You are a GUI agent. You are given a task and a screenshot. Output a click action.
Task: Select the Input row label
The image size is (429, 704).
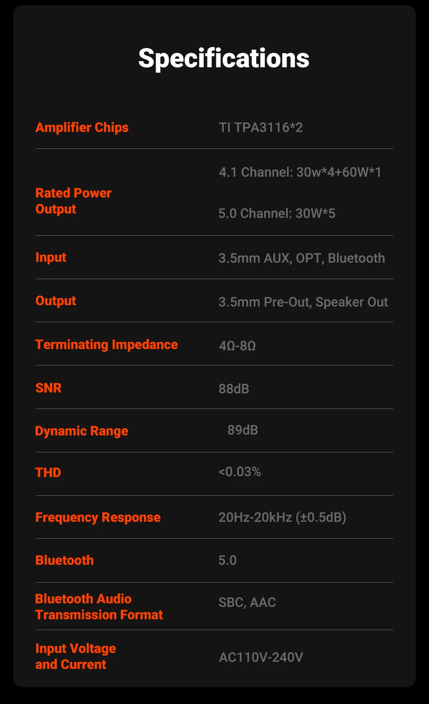pyautogui.click(x=51, y=257)
